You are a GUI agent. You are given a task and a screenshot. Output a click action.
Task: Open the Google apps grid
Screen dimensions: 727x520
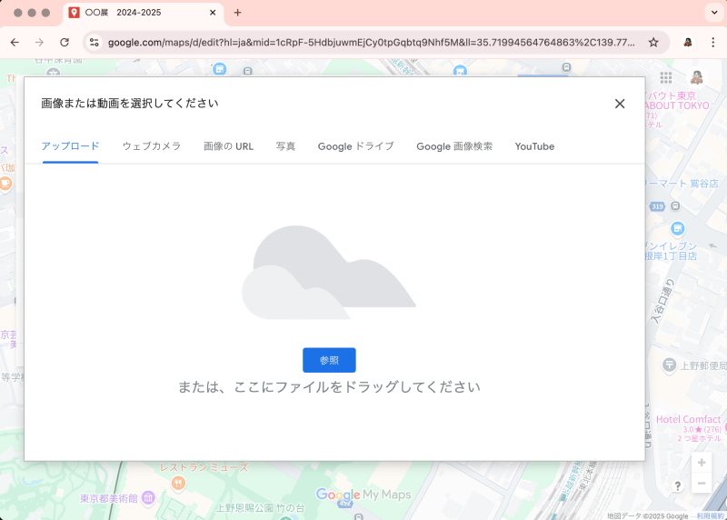[x=666, y=77]
